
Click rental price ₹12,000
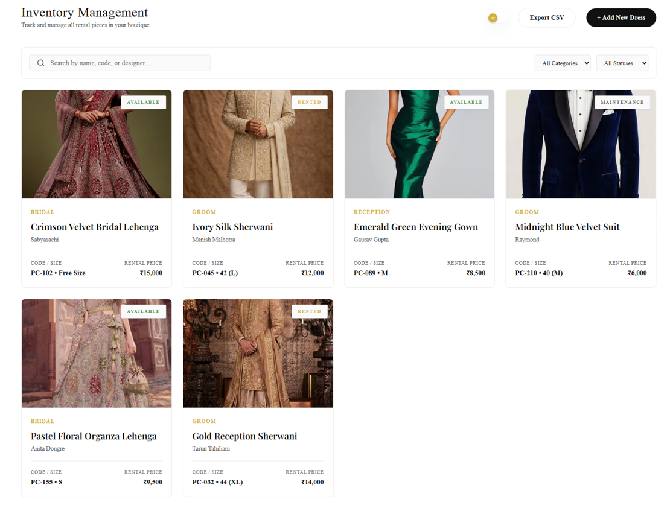tap(312, 273)
